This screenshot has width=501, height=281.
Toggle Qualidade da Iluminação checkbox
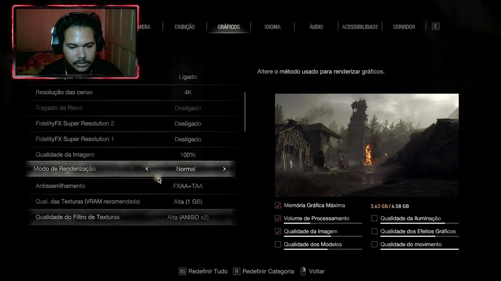pyautogui.click(x=375, y=218)
